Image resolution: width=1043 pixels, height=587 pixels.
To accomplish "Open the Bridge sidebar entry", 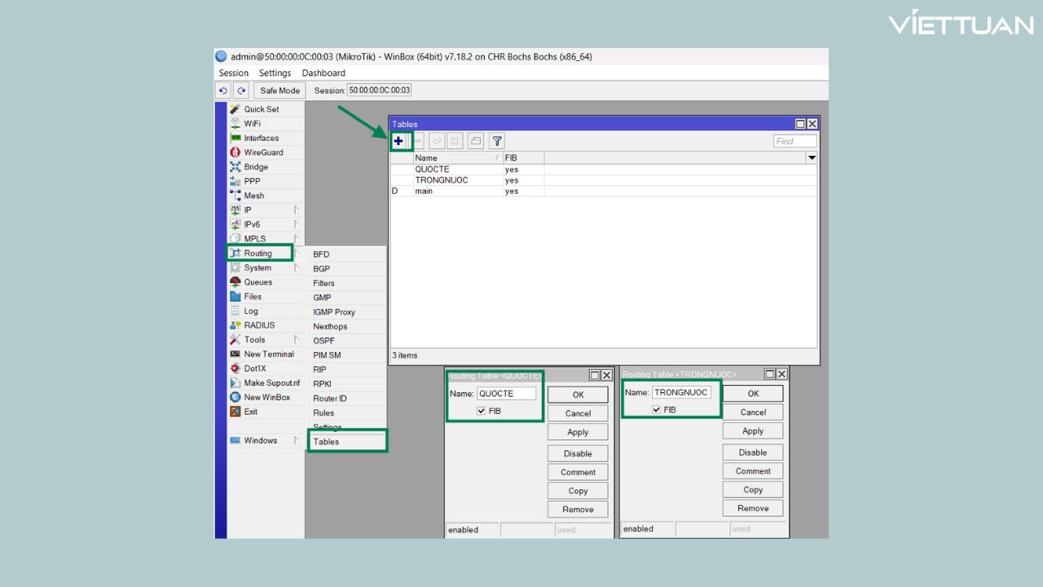I will pyautogui.click(x=256, y=167).
